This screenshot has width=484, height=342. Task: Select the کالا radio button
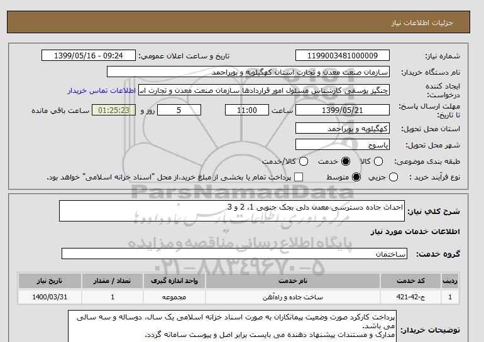[x=378, y=161]
